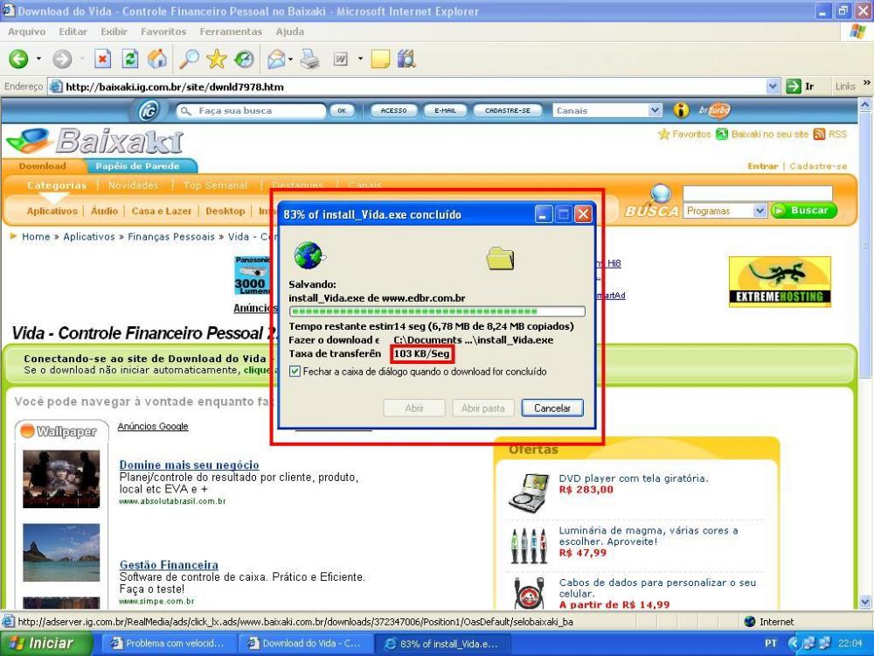The image size is (874, 656).
Task: Click the download progress bar
Action: click(x=437, y=311)
